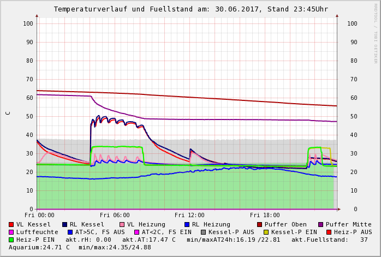Click the blue RL Heizung legend swatch
381x257 pixels.
(187, 224)
